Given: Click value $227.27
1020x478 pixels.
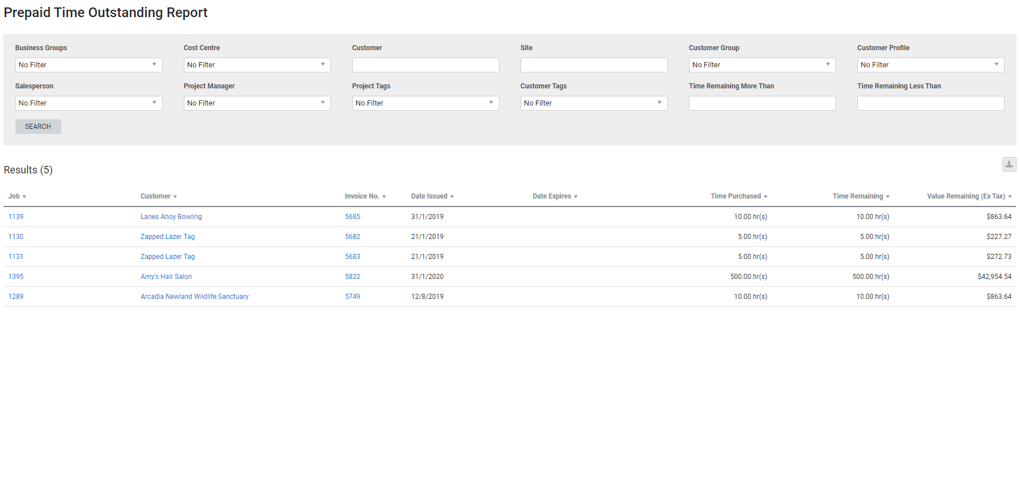Looking at the screenshot, I should [x=999, y=237].
